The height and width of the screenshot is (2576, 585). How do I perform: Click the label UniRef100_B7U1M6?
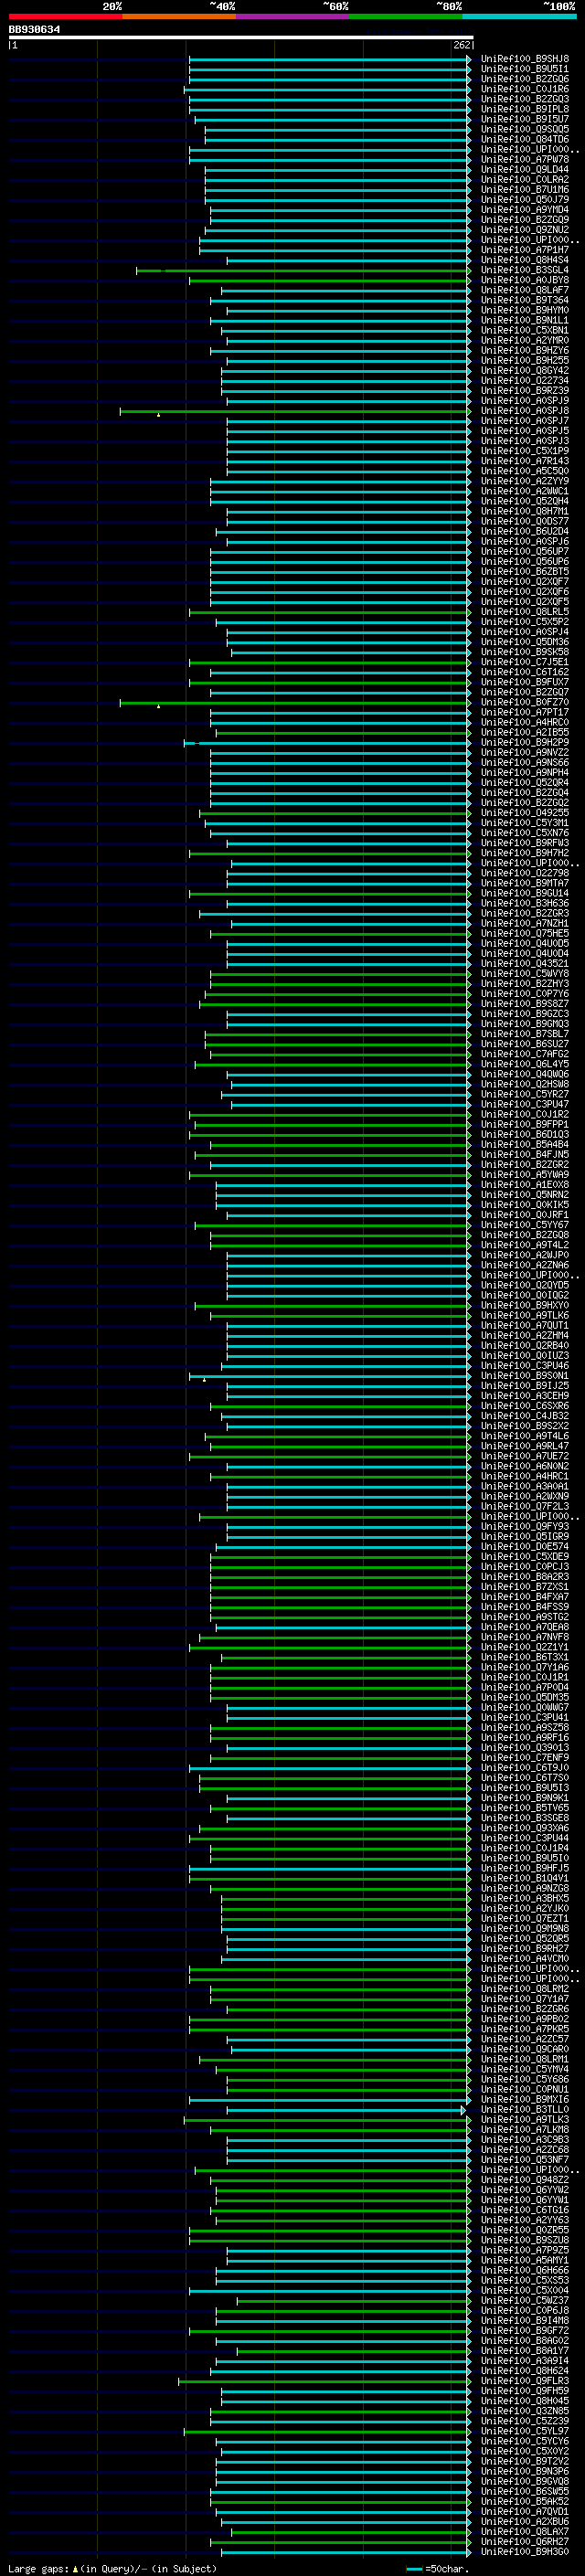[525, 189]
